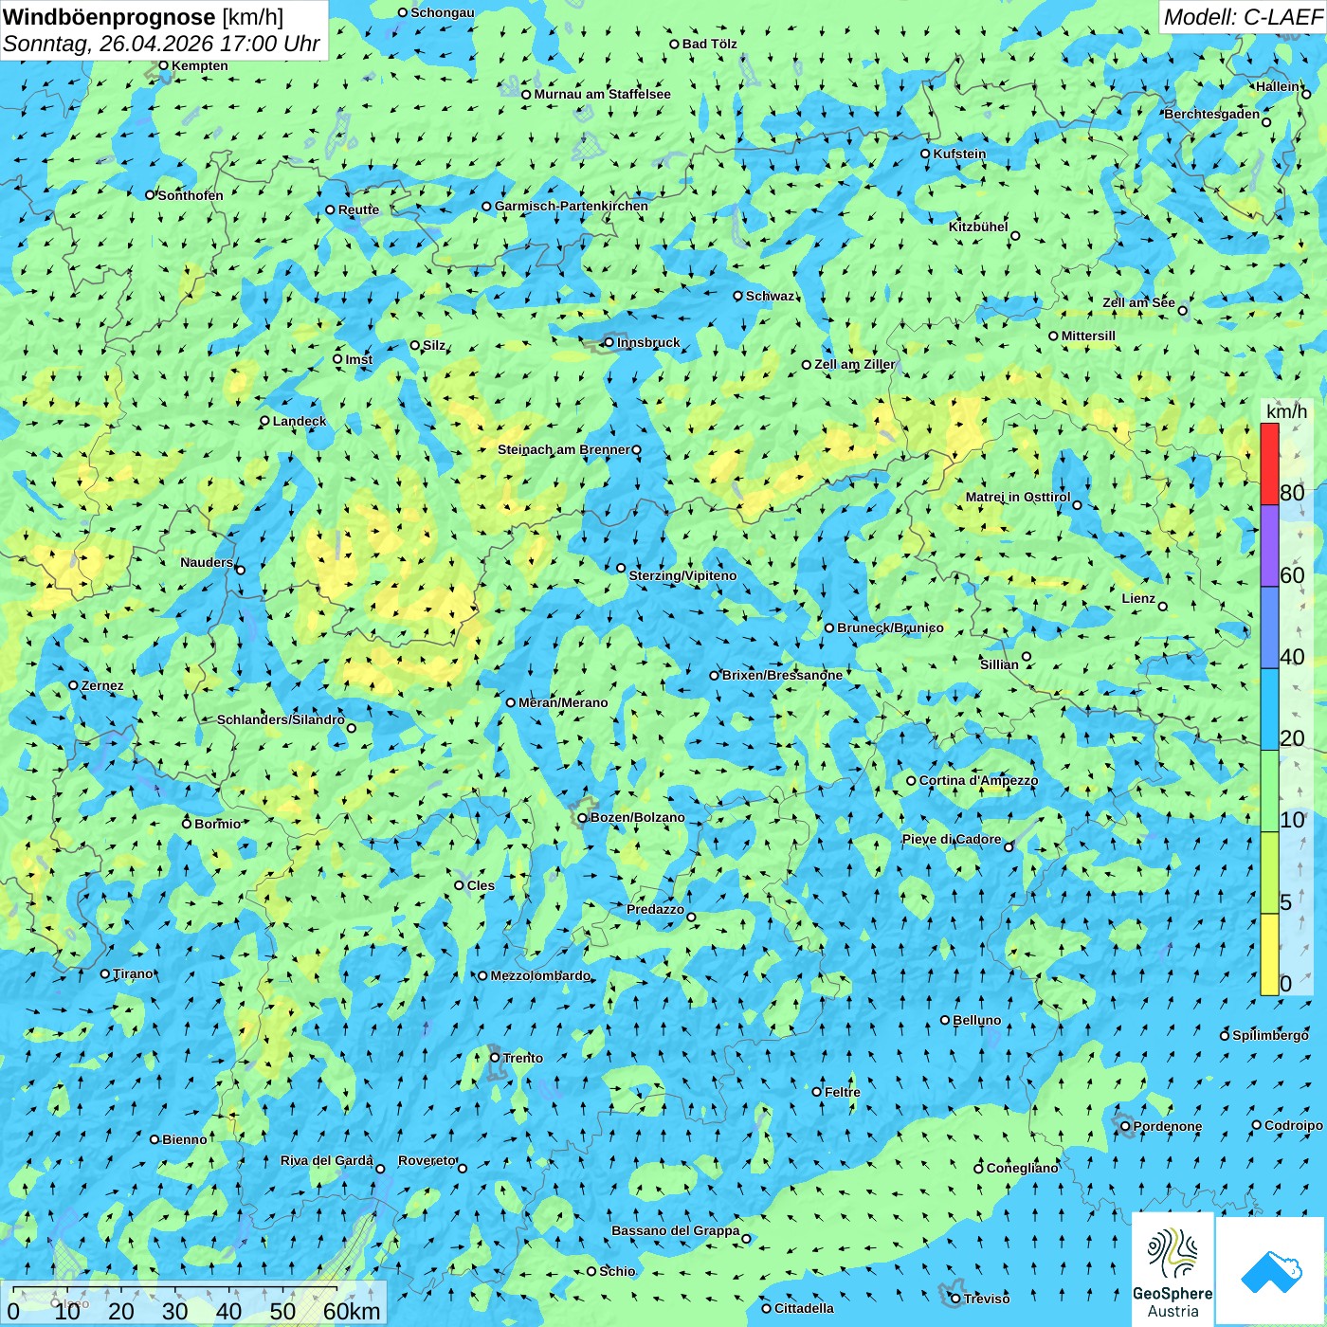The image size is (1327, 1327).
Task: Select the 'Berchtesgaden' label
Action: coord(1212,114)
